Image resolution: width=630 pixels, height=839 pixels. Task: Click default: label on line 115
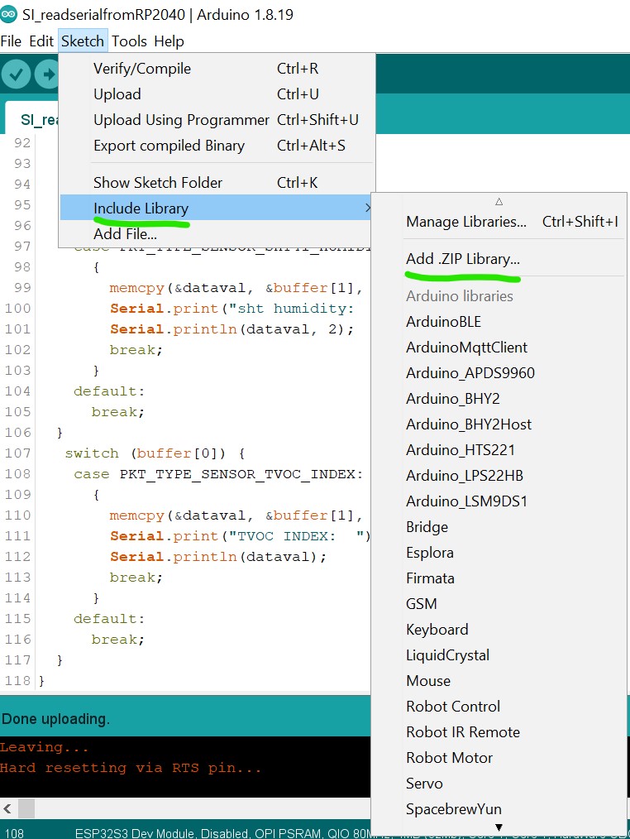(x=109, y=619)
